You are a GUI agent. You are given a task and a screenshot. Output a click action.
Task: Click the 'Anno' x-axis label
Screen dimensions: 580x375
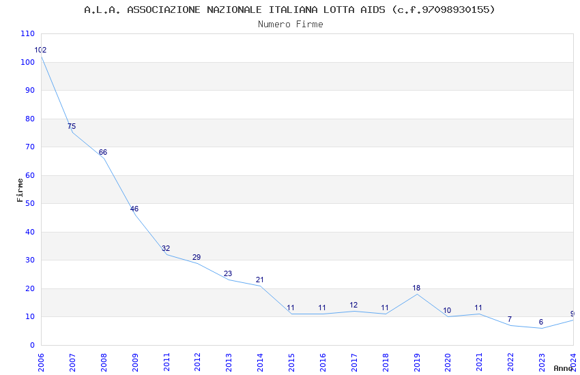(563, 368)
